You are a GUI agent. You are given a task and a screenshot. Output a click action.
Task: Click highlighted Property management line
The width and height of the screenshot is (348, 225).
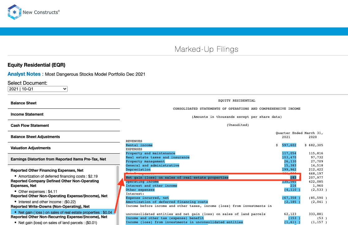coord(145,161)
